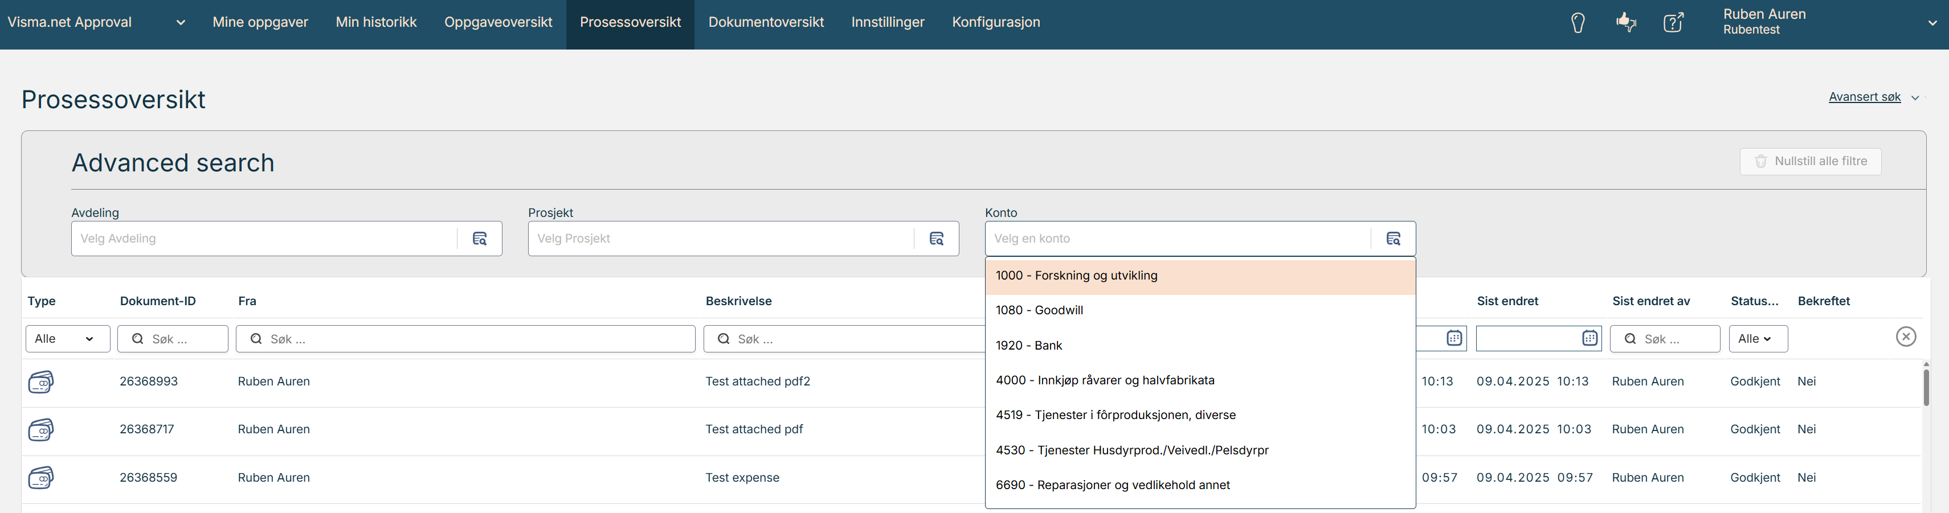The width and height of the screenshot is (1949, 513).
Task: Select 4530 - Tjenester Husdyrprod./Veivedl./Pelsdyrpr
Action: click(x=1200, y=450)
